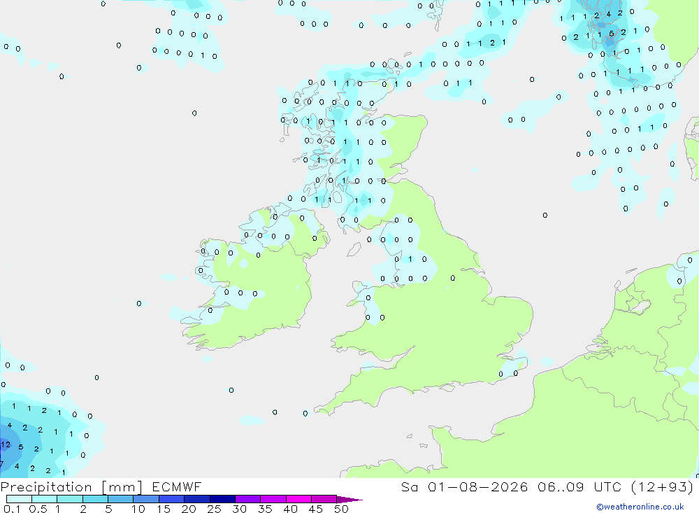Pick the 15–20 mm legend color swatch
Screen dimensions: 699x513
pyautogui.click(x=172, y=499)
